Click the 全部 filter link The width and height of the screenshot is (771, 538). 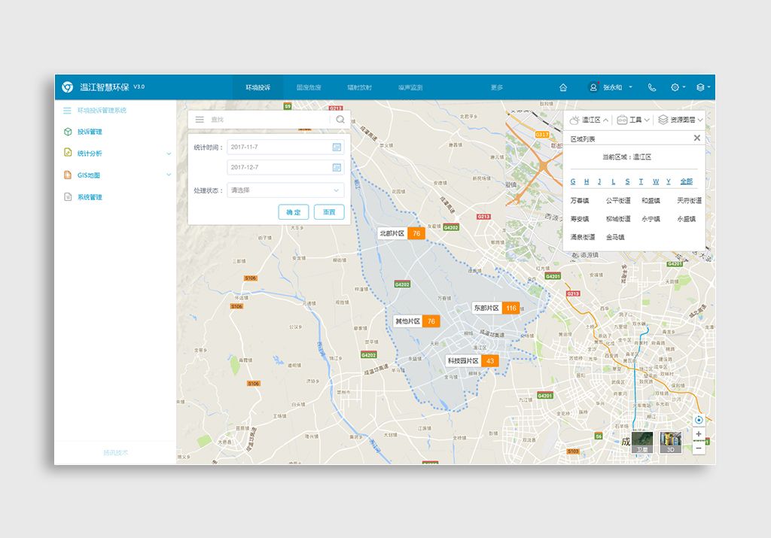(686, 181)
